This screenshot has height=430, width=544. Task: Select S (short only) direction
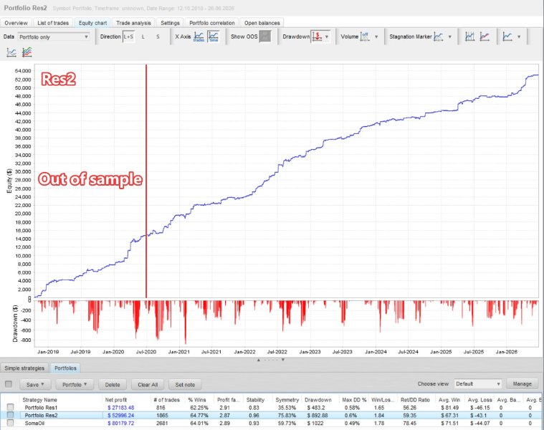(158, 37)
